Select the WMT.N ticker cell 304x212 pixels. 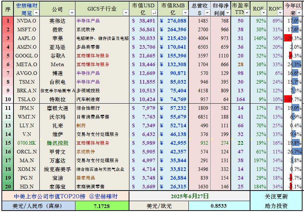[x=27, y=117]
